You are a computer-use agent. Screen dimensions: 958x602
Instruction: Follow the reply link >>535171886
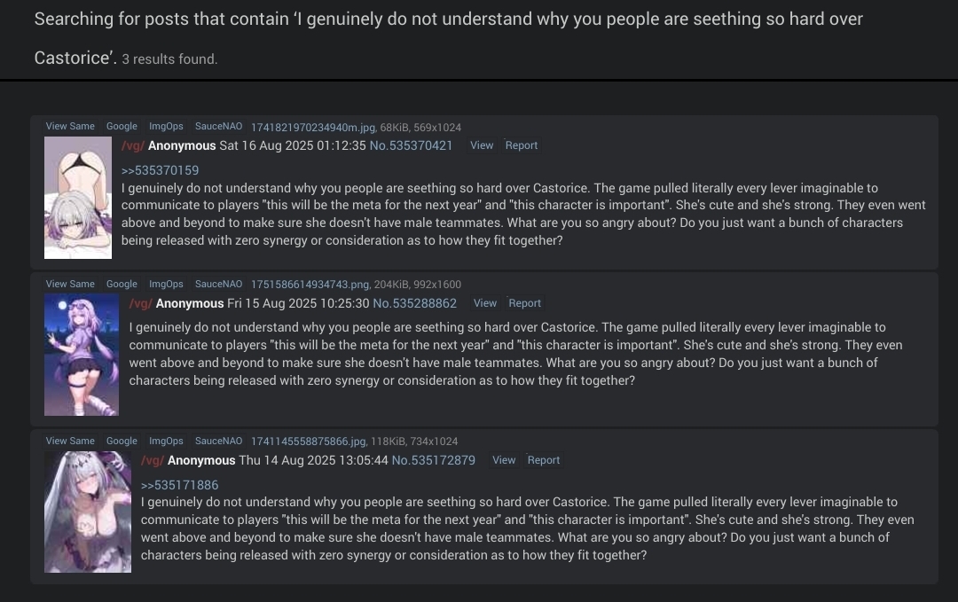(x=179, y=485)
